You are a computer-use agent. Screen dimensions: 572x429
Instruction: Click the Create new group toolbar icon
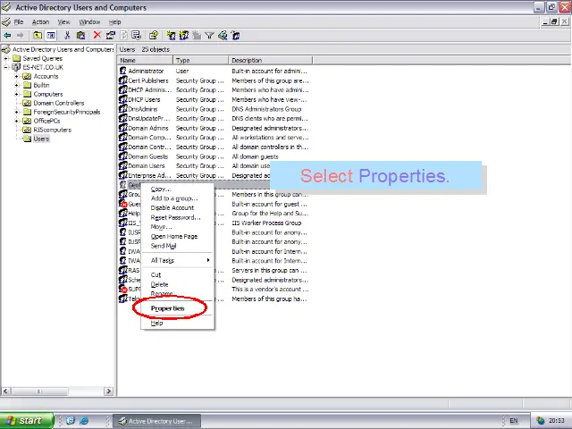tap(183, 36)
